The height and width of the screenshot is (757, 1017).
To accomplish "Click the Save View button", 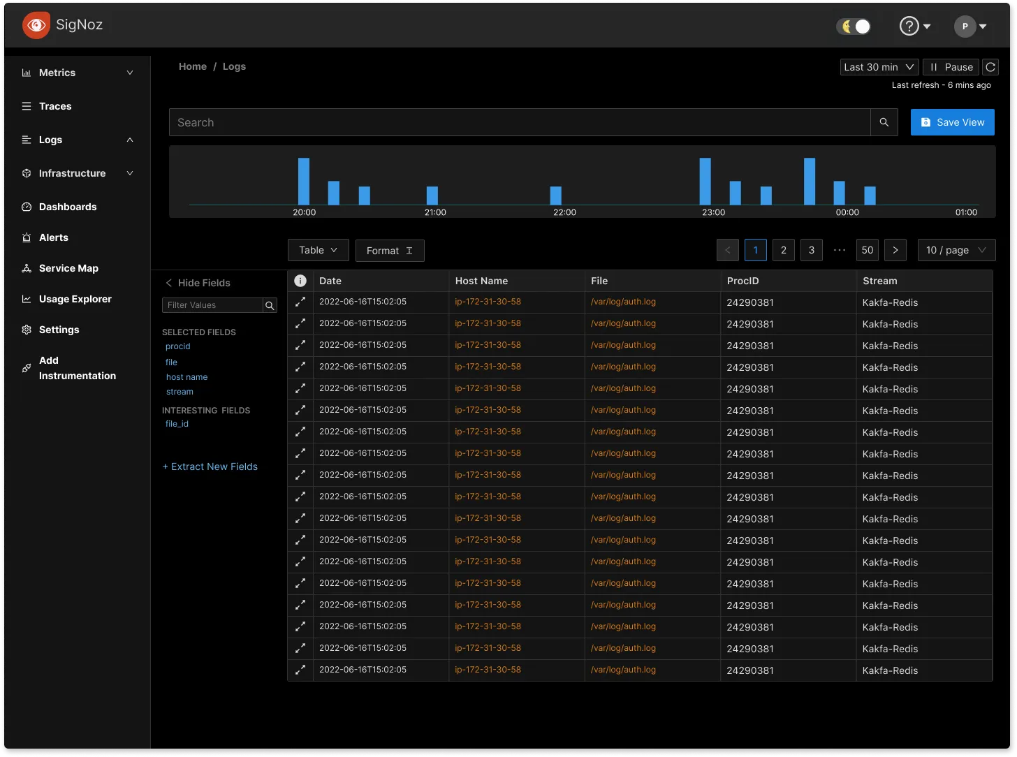I will pyautogui.click(x=952, y=122).
